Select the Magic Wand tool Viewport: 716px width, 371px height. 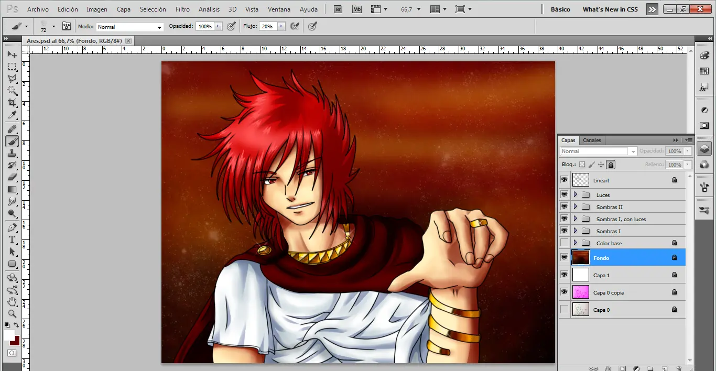pos(12,91)
